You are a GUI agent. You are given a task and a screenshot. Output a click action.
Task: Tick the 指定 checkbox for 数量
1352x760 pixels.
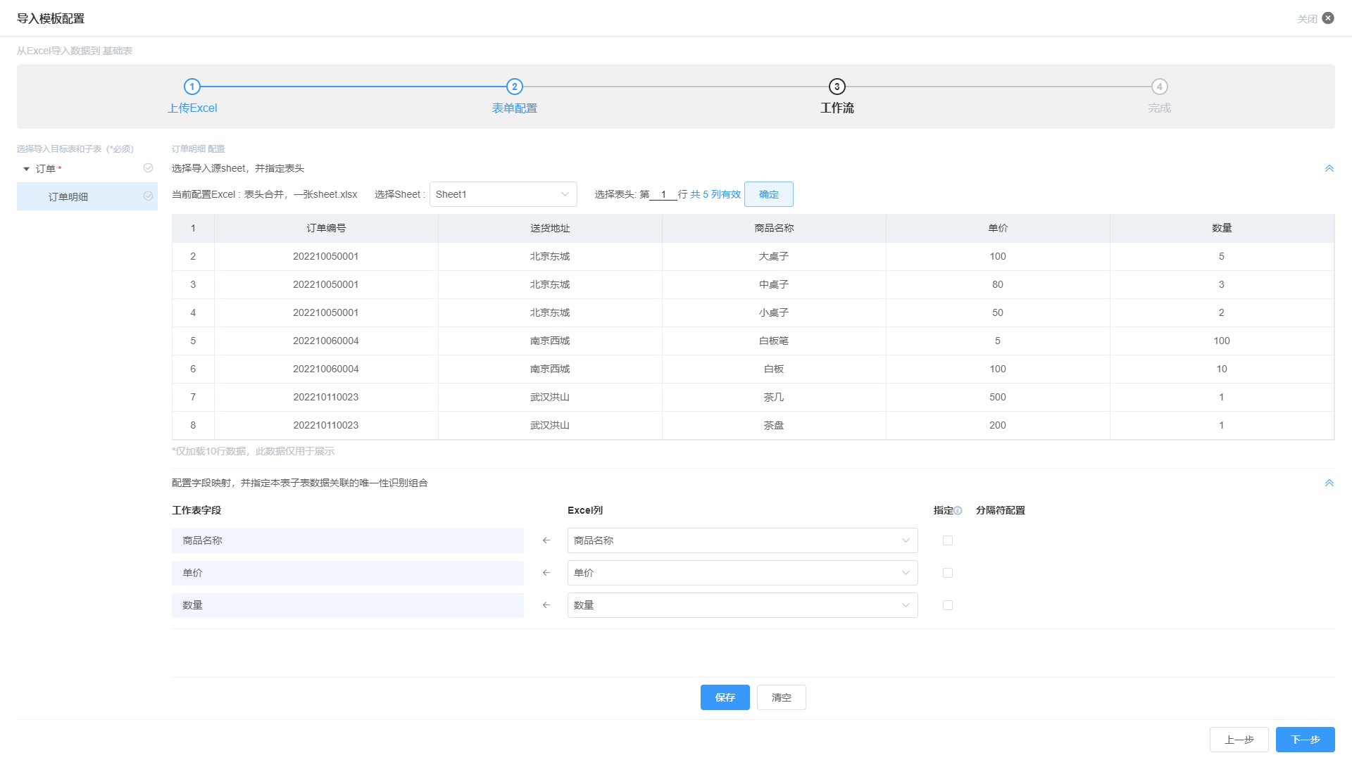(948, 605)
